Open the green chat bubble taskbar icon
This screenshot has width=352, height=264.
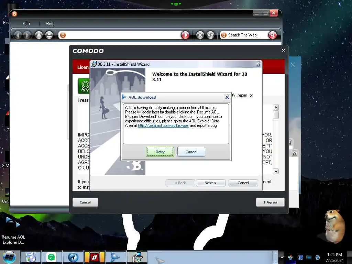(x=52, y=257)
